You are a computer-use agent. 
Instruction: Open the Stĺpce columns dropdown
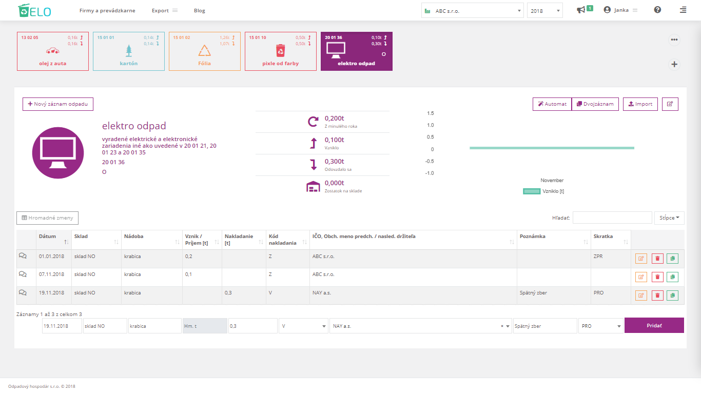tap(669, 218)
